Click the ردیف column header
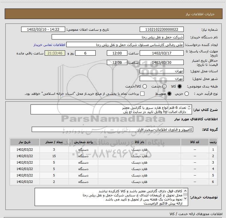This screenshot has width=226, height=218. (213, 142)
